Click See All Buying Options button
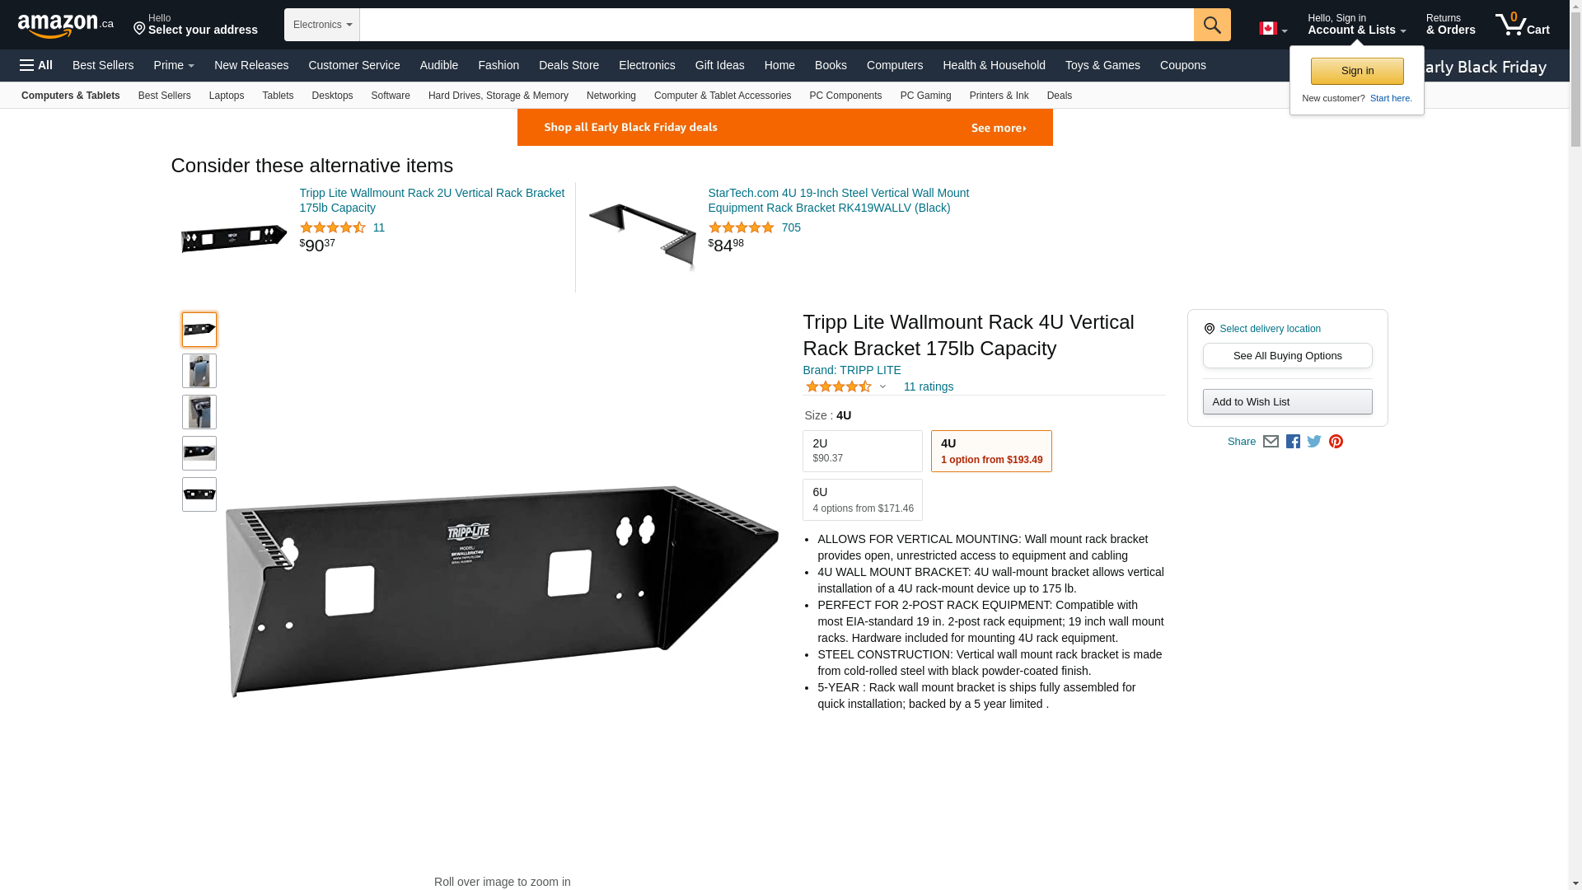1582x890 pixels. coord(1288,356)
